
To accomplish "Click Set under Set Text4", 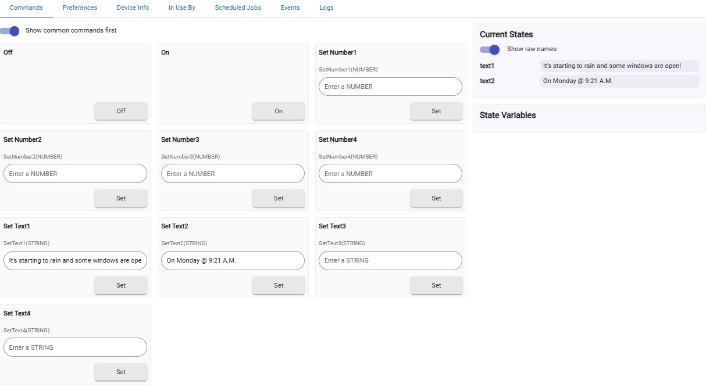I will (x=121, y=372).
